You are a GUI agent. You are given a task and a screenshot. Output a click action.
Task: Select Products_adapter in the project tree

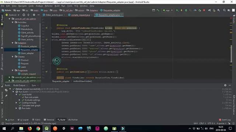click(x=29, y=47)
